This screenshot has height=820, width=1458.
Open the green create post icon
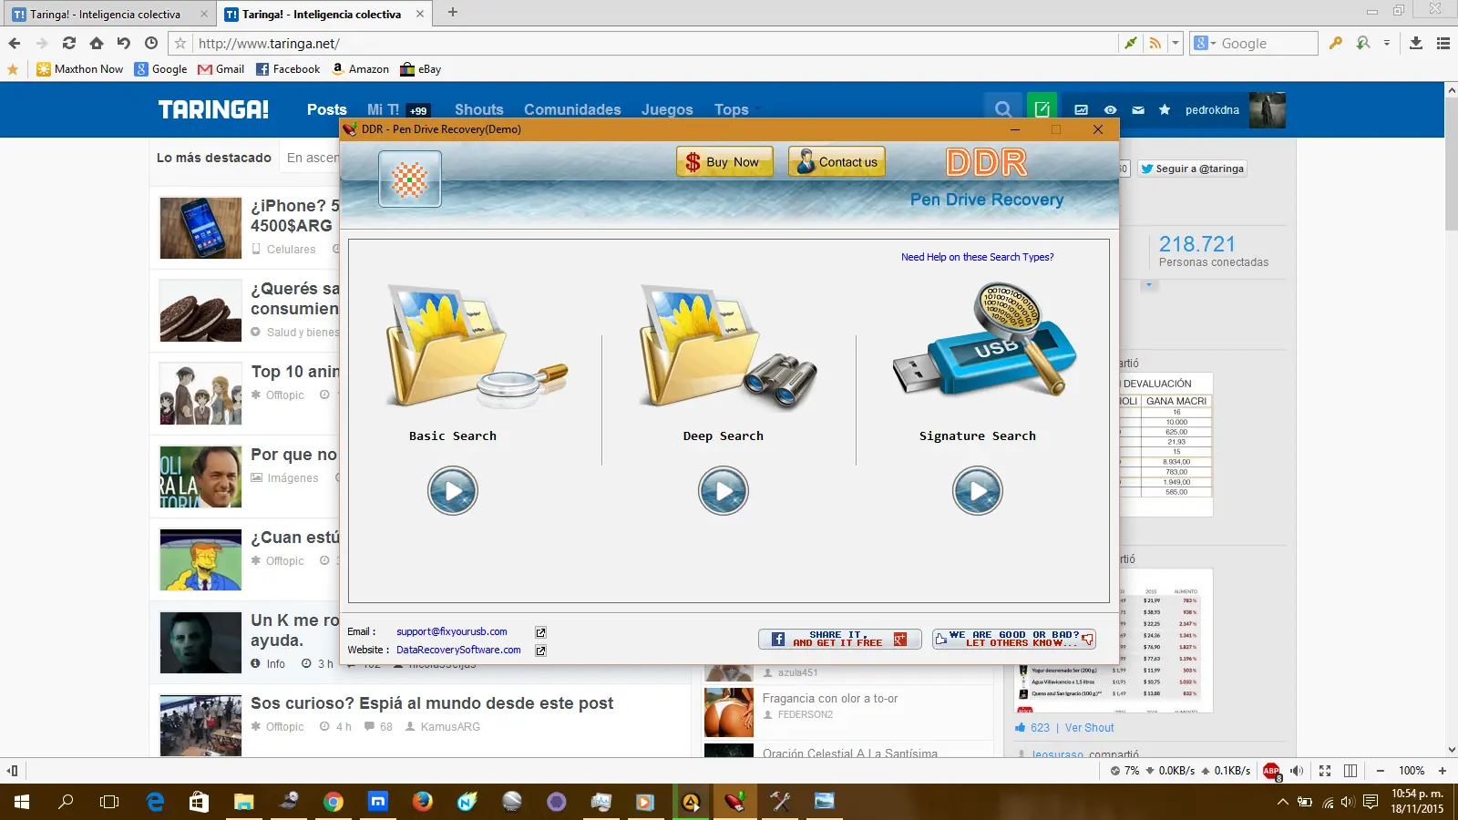[1042, 109]
